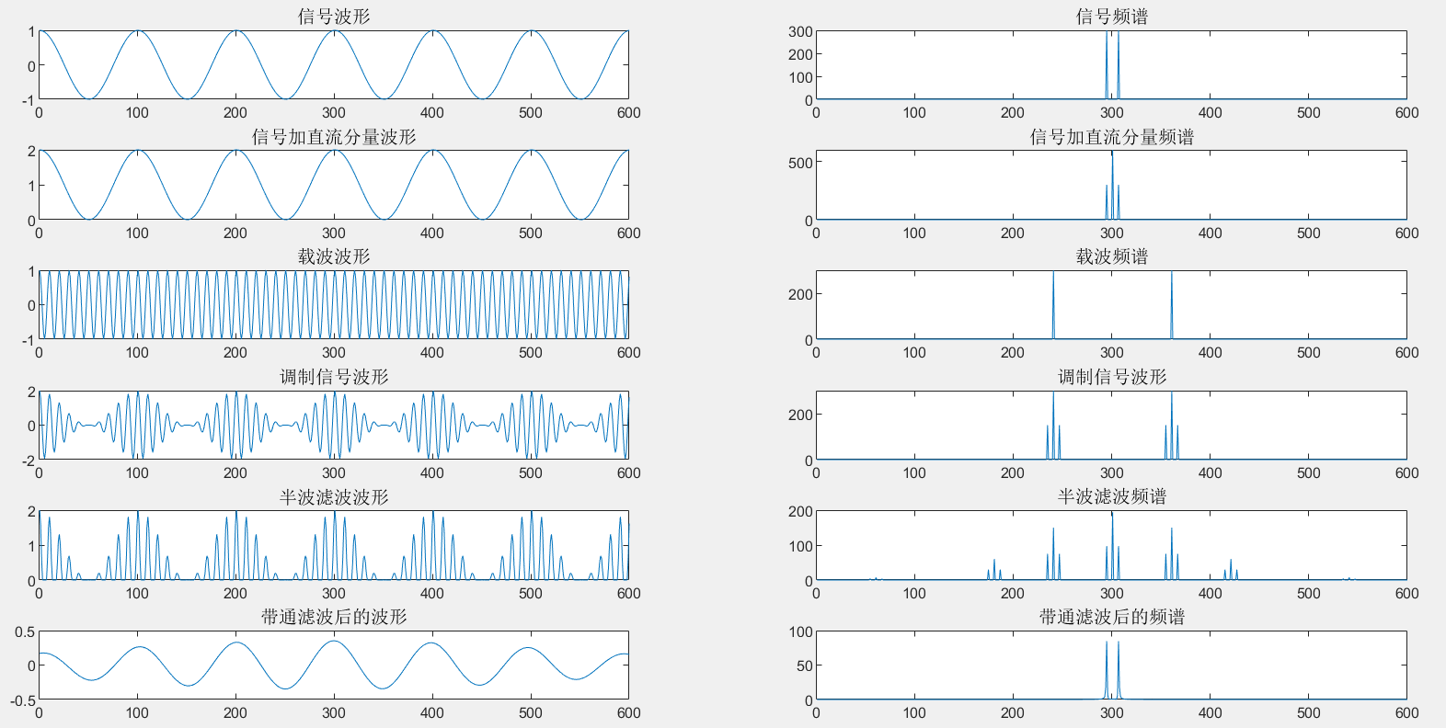
Task: Select the 信号加直流分量频谱 title text
Action: click(1112, 137)
